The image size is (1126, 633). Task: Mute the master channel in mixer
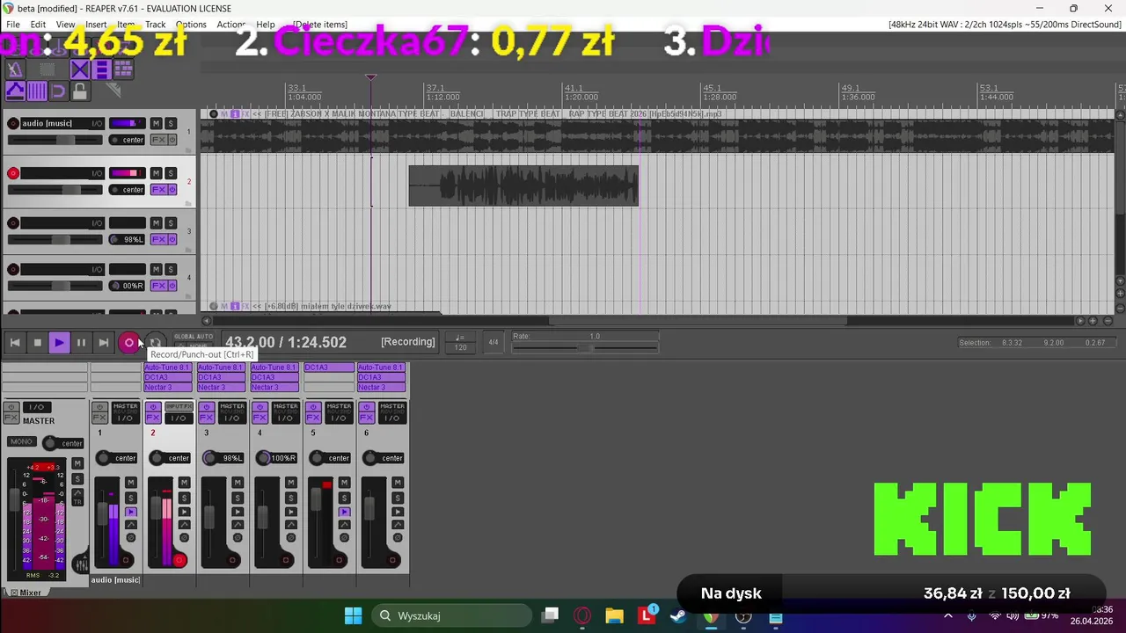click(x=77, y=463)
